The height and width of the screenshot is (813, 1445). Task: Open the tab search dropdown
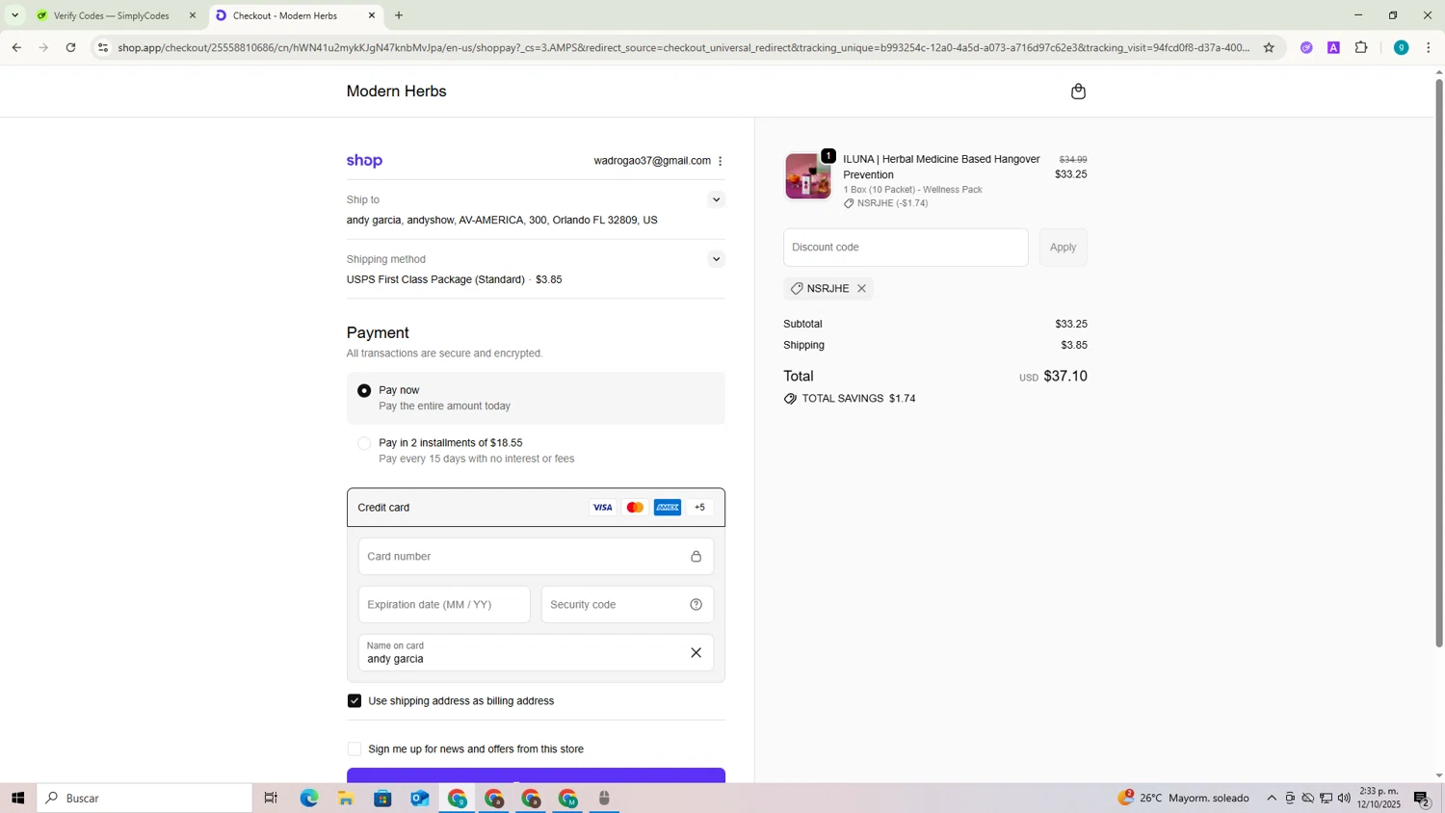click(x=14, y=15)
